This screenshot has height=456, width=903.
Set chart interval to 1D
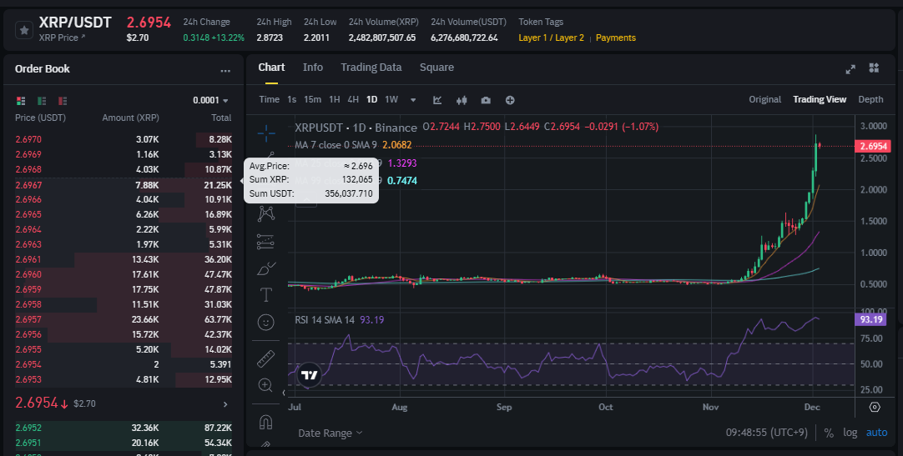coord(372,99)
